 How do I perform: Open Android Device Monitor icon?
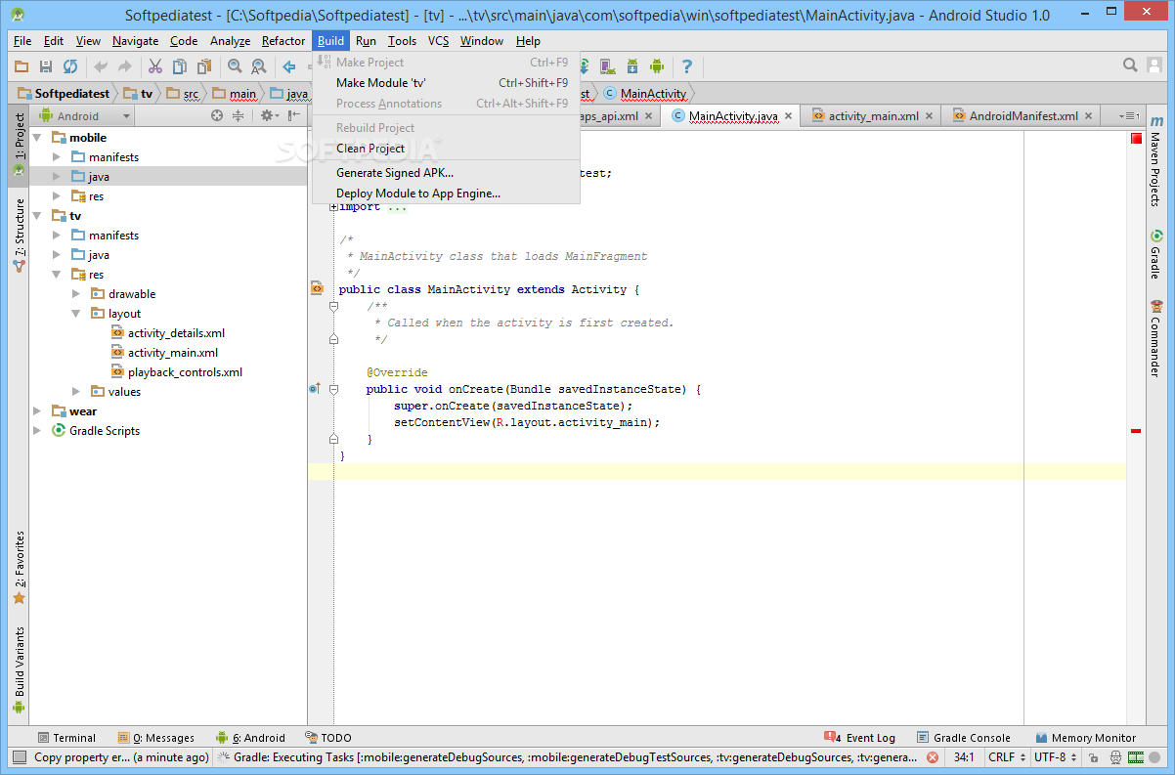657,66
